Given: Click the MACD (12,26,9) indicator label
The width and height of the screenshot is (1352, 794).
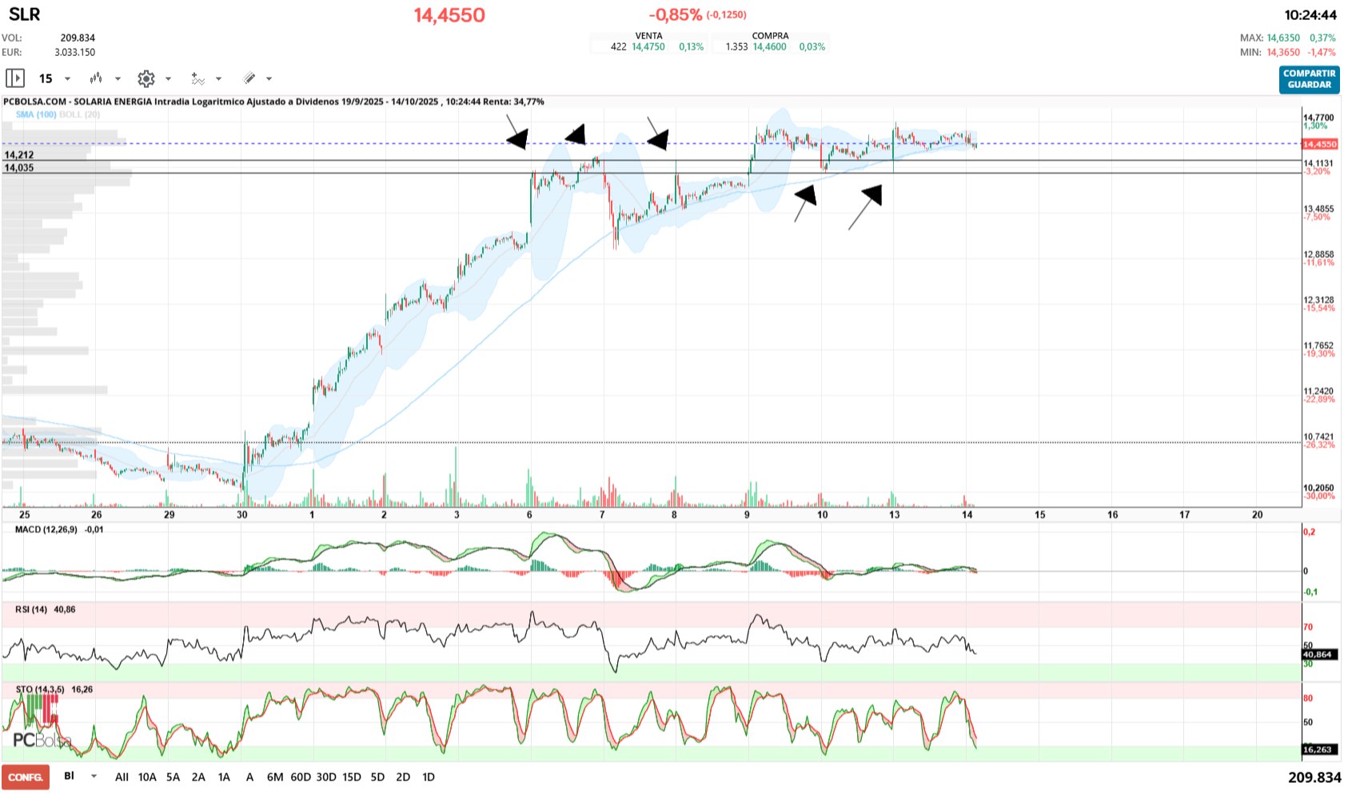Looking at the screenshot, I should (x=46, y=529).
